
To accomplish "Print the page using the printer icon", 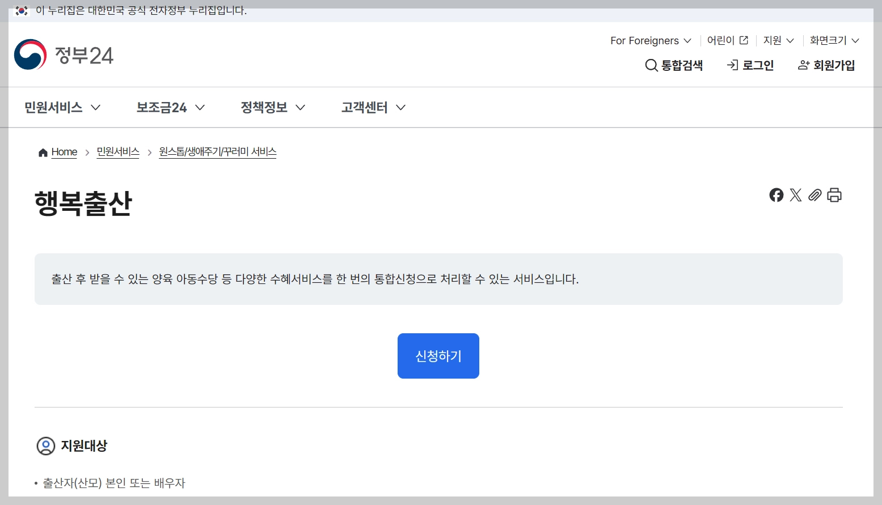I will point(834,195).
